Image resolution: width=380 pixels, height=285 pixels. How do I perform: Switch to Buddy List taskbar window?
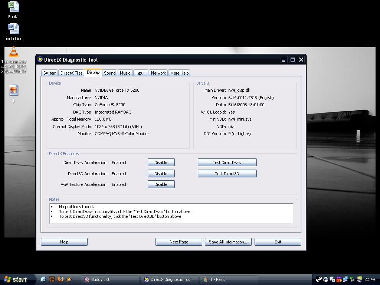click(110, 279)
